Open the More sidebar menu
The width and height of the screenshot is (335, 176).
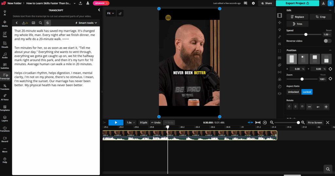coord(5,150)
